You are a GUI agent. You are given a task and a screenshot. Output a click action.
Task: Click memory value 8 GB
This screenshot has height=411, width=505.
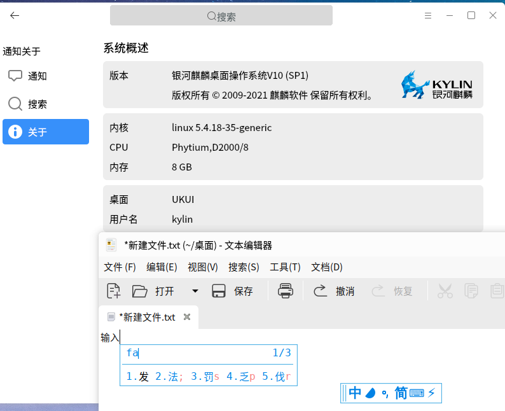pyautogui.click(x=182, y=167)
